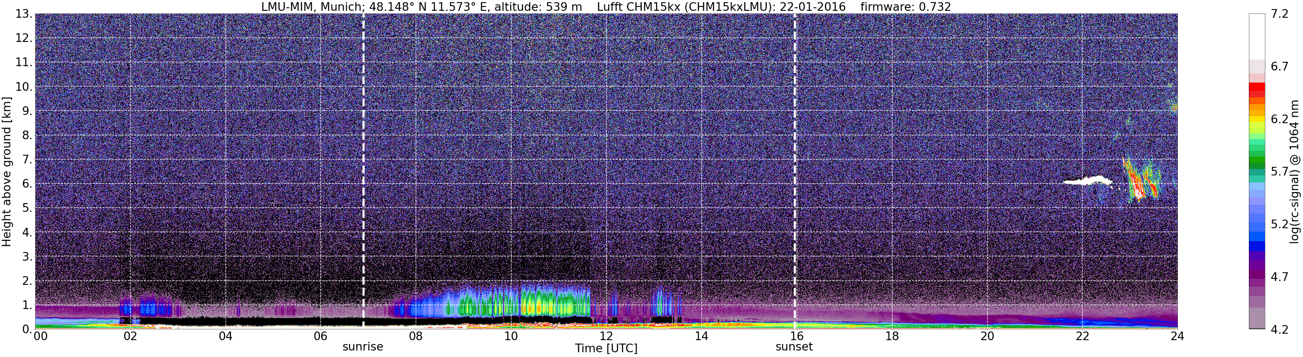Click the 10. tick on the height axis

pos(24,86)
